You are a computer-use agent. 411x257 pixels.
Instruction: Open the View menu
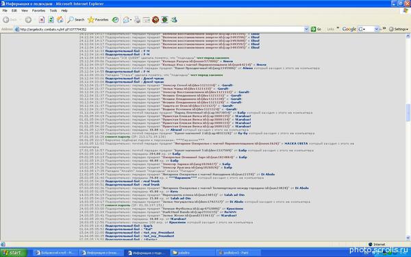25,10
